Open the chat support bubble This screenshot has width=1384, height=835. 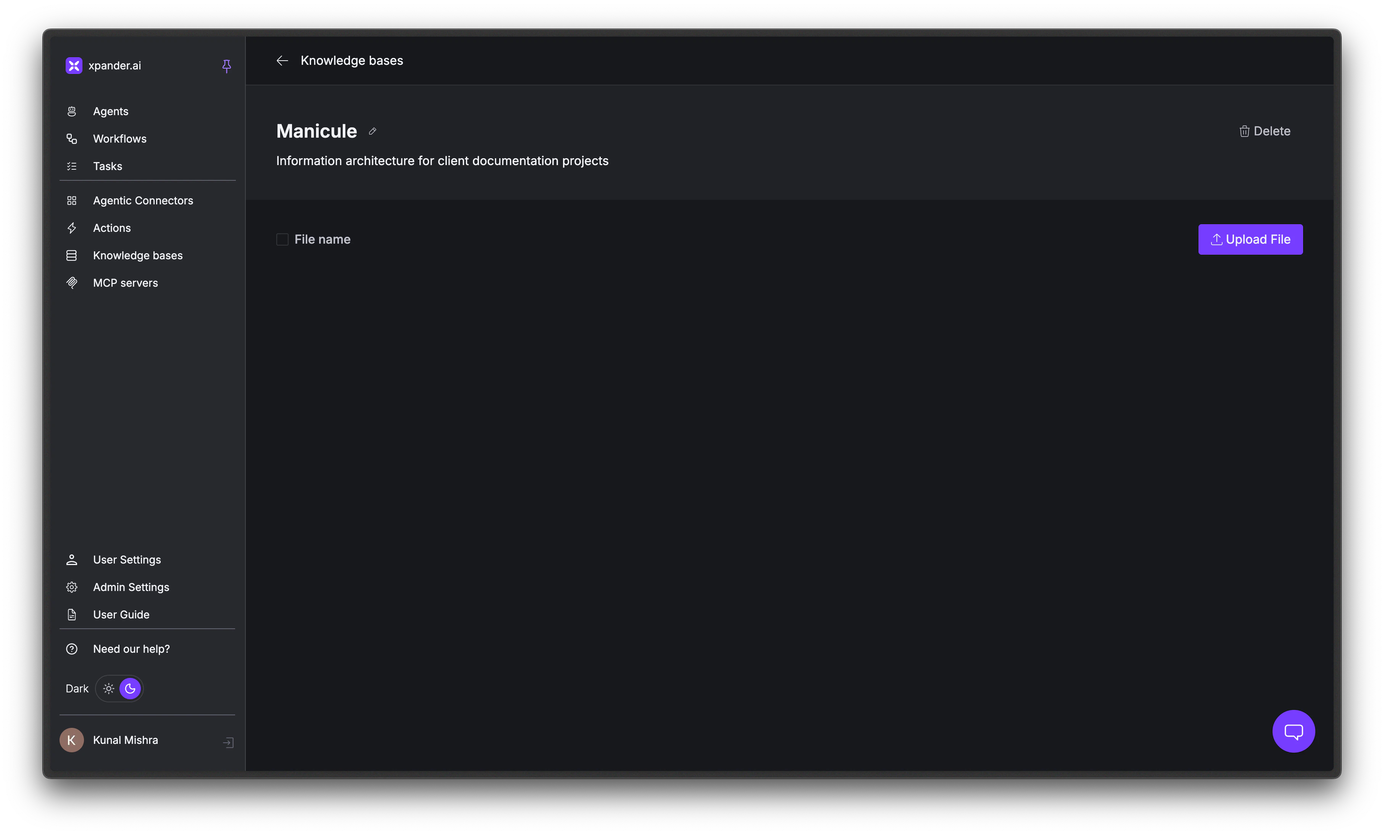point(1294,731)
